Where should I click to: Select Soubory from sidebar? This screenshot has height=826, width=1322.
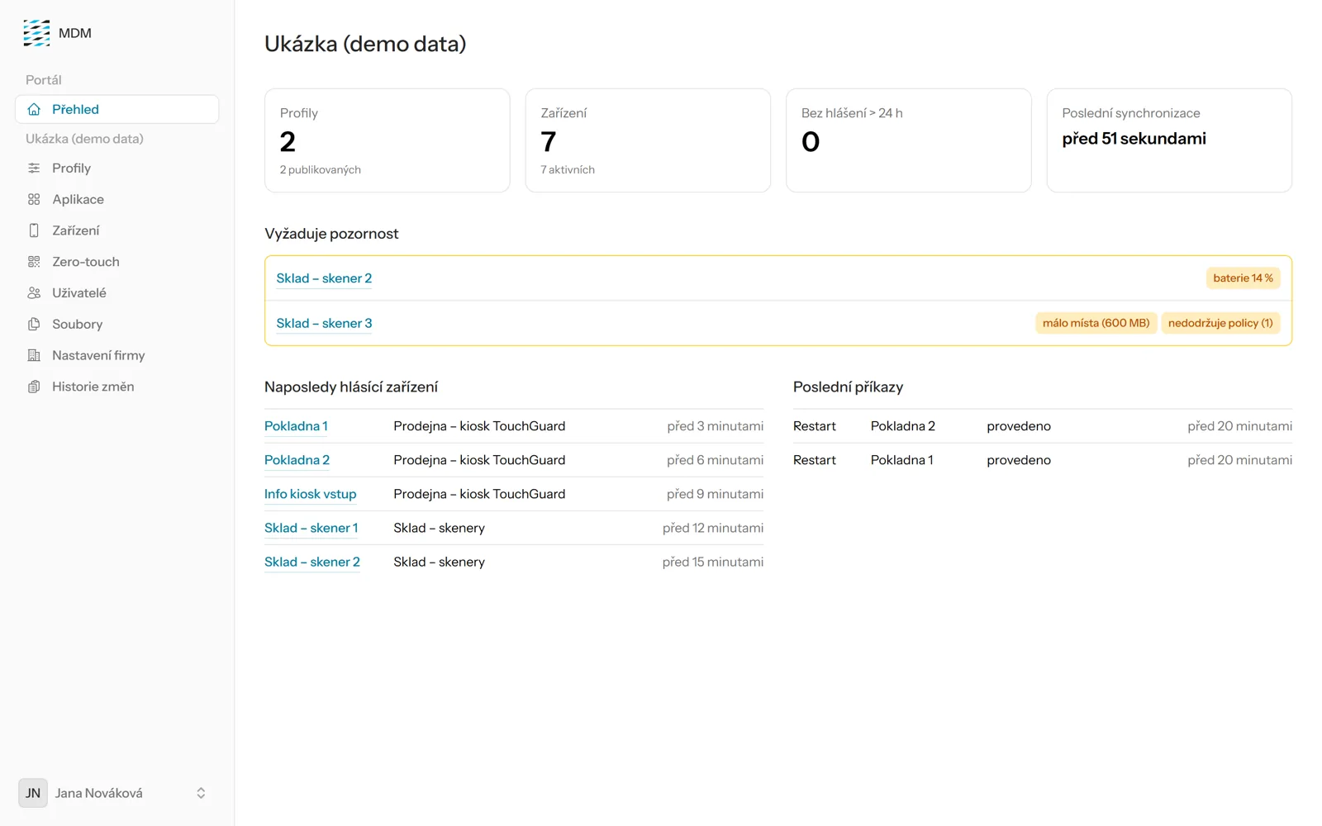117,324
